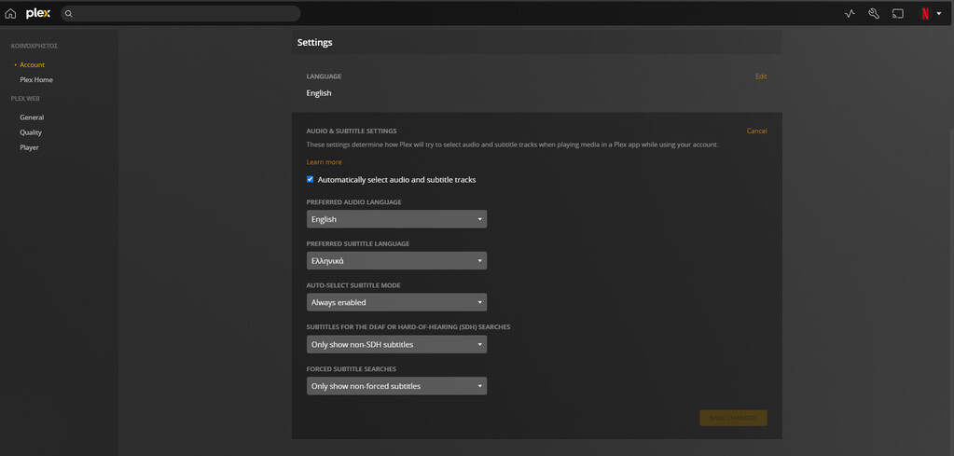The image size is (954, 456).
Task: Click the Plex logo
Action: point(38,13)
